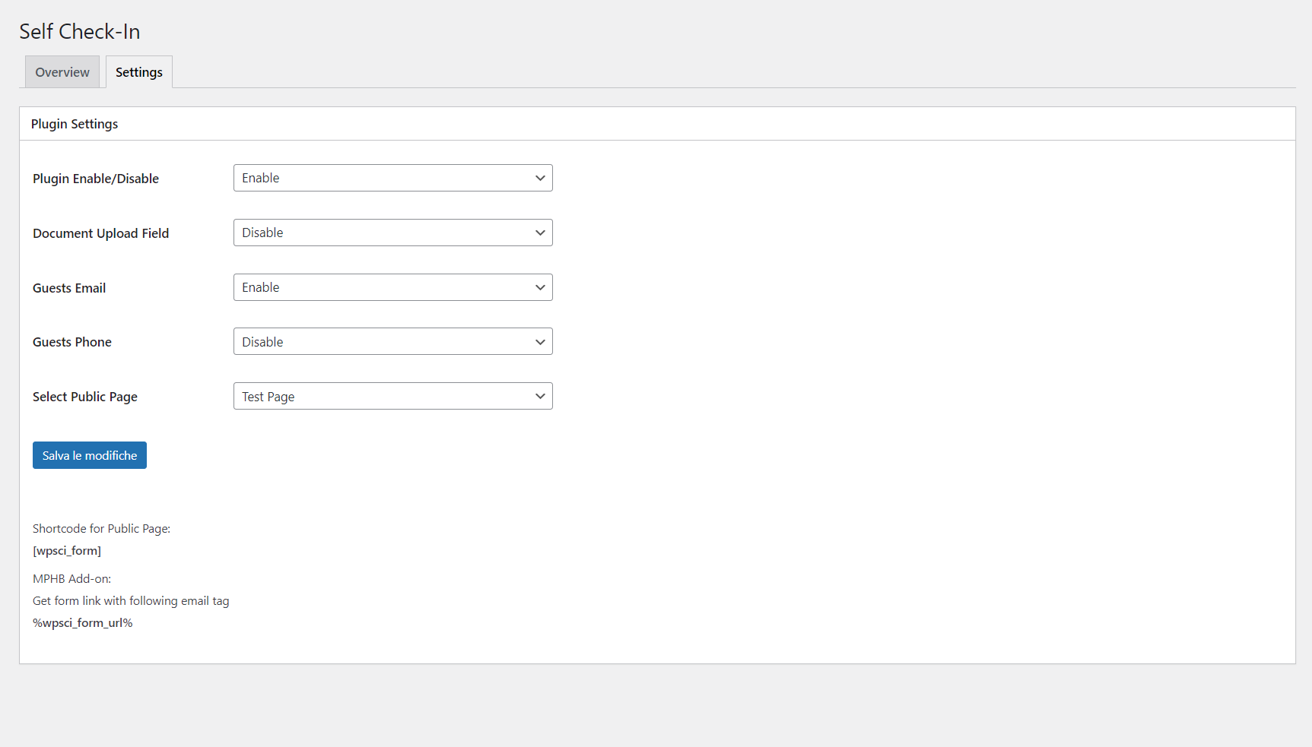Click the Guests Phone label
Viewport: 1312px width, 747px height.
coord(72,342)
